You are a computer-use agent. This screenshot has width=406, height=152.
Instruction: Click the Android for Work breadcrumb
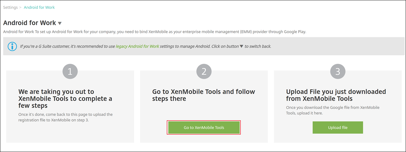point(39,7)
